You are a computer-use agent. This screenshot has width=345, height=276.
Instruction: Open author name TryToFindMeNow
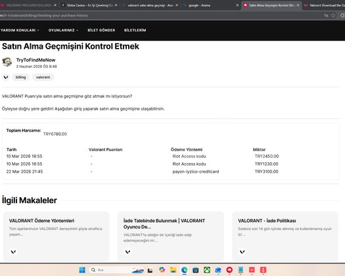35,60
